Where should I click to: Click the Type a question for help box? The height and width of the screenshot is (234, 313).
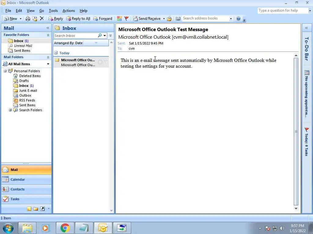click(283, 10)
